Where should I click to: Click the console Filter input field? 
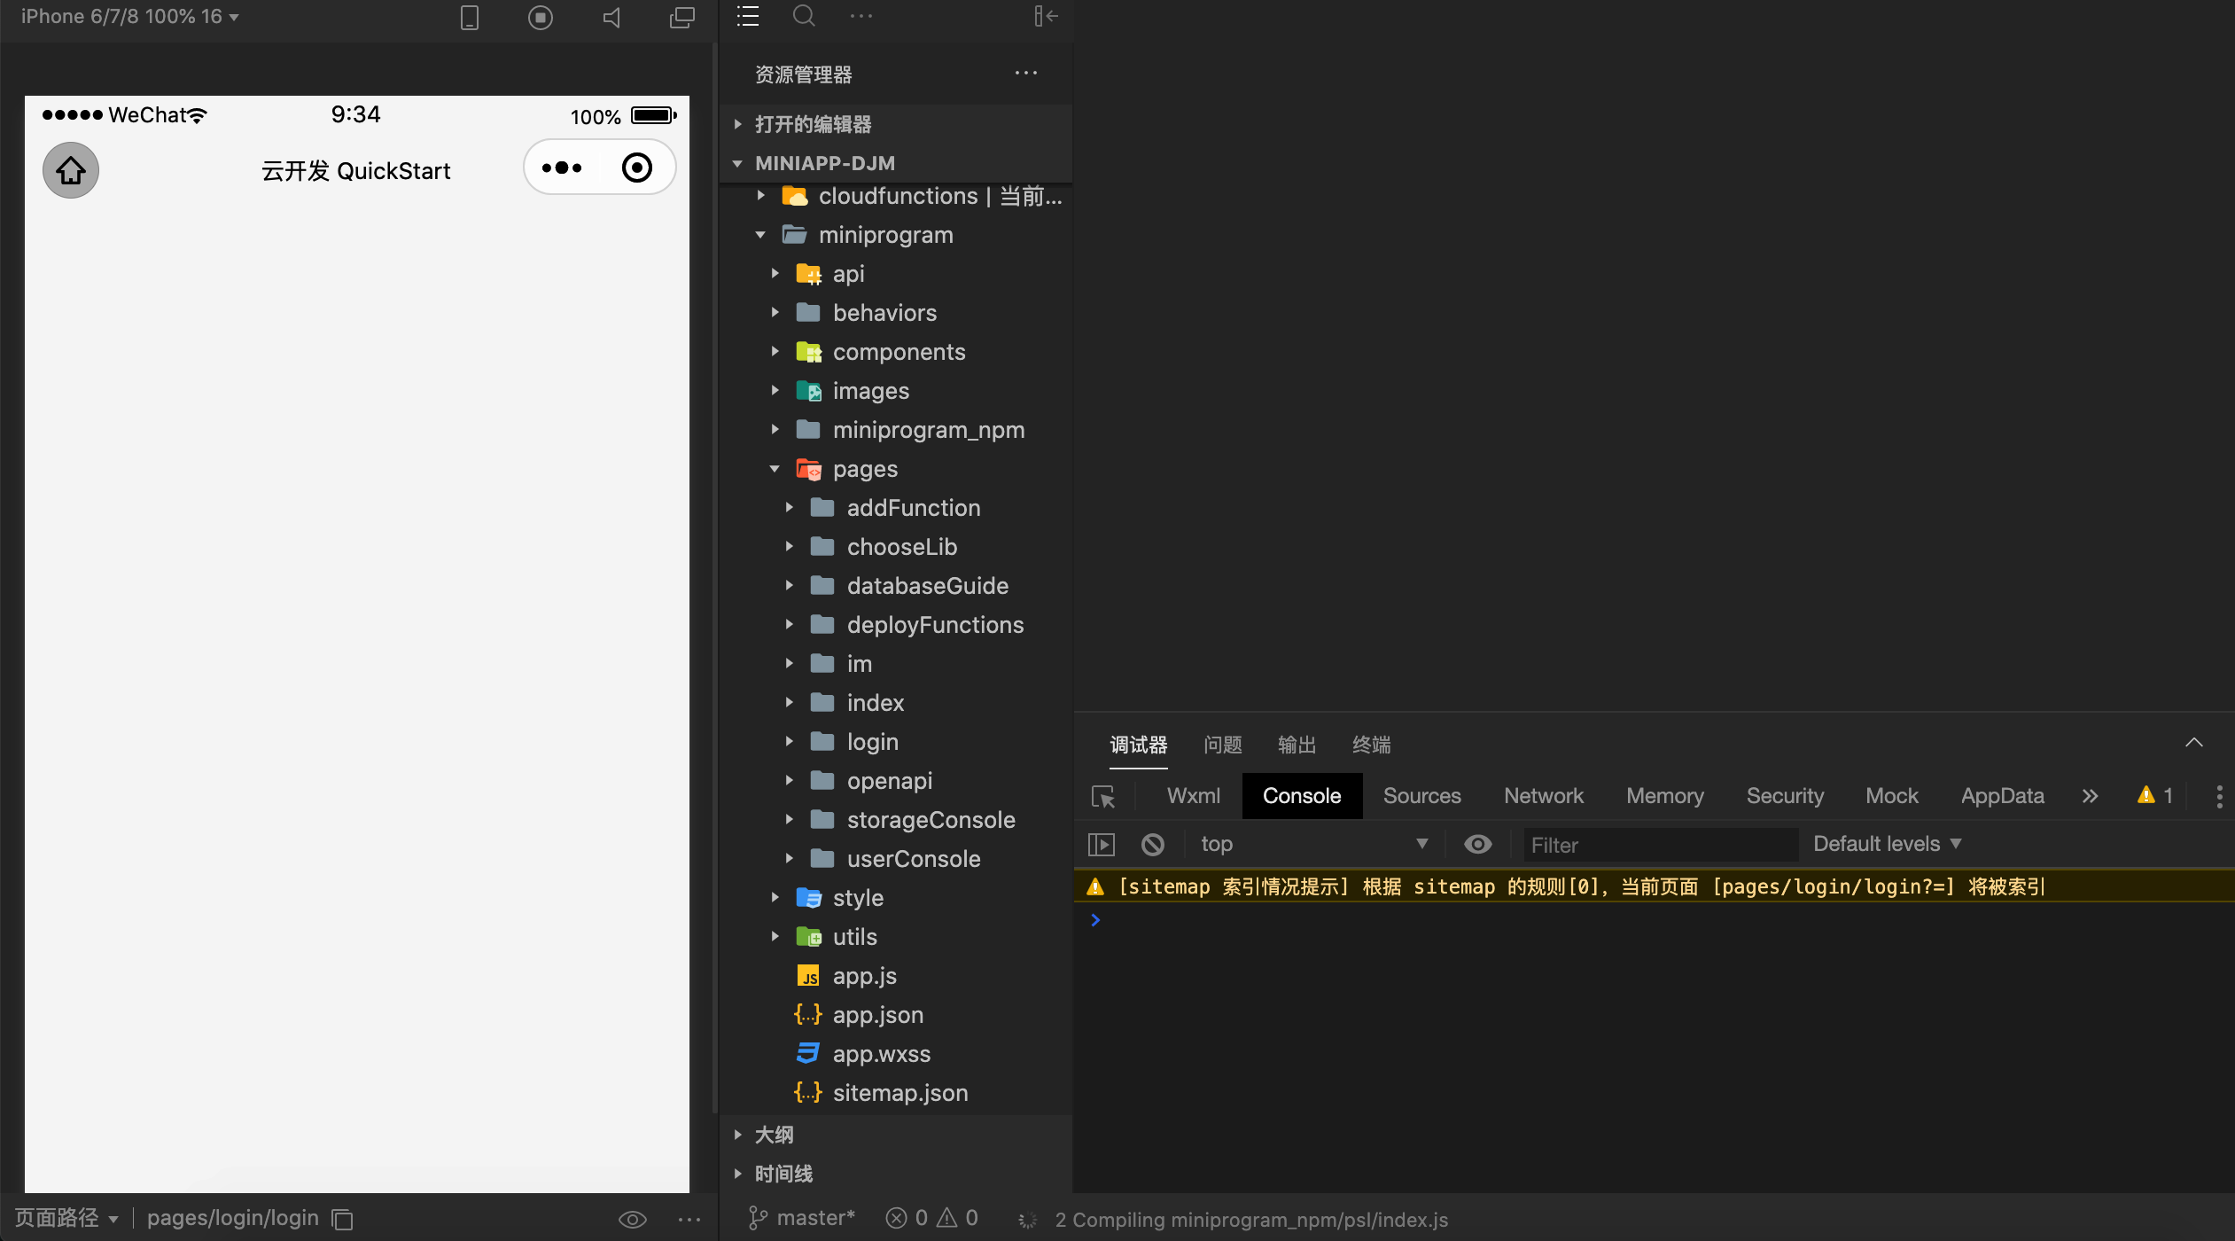(1659, 845)
